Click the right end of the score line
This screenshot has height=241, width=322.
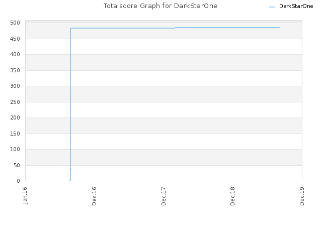point(279,28)
